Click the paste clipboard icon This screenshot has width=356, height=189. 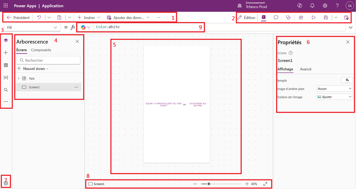point(59,17)
